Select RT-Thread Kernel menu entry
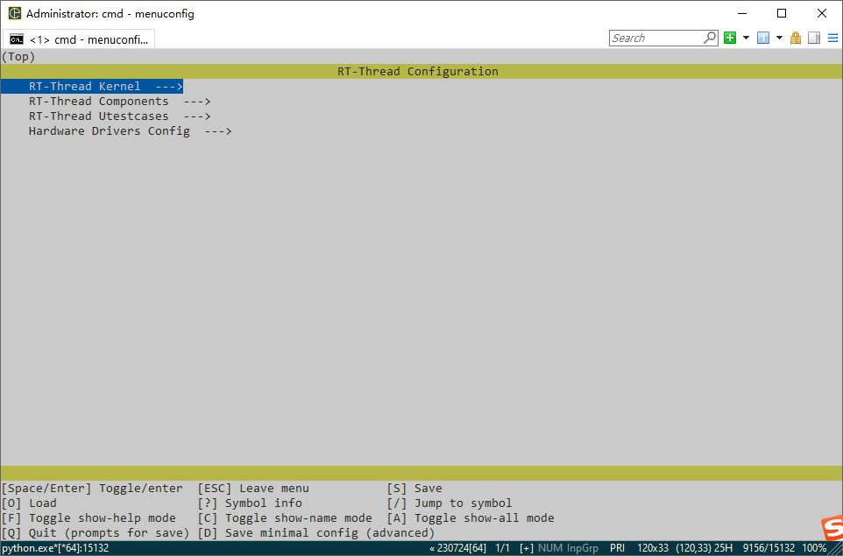This screenshot has height=556, width=843. (x=92, y=87)
